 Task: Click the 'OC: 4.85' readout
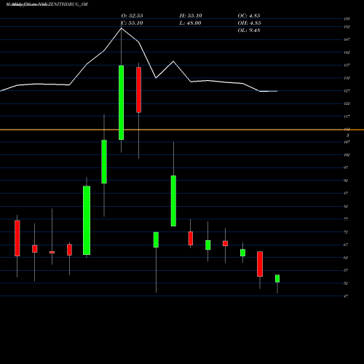[x=249, y=15]
